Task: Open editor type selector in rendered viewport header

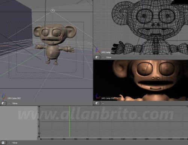Action: [98, 103]
